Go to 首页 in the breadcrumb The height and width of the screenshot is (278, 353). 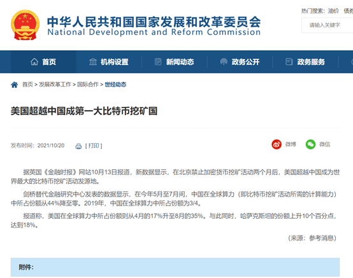(27, 85)
